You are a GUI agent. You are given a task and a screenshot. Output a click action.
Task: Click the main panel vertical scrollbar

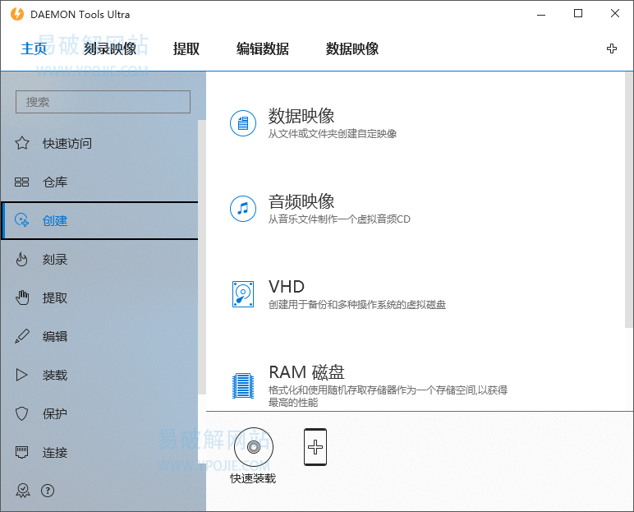tap(629, 200)
